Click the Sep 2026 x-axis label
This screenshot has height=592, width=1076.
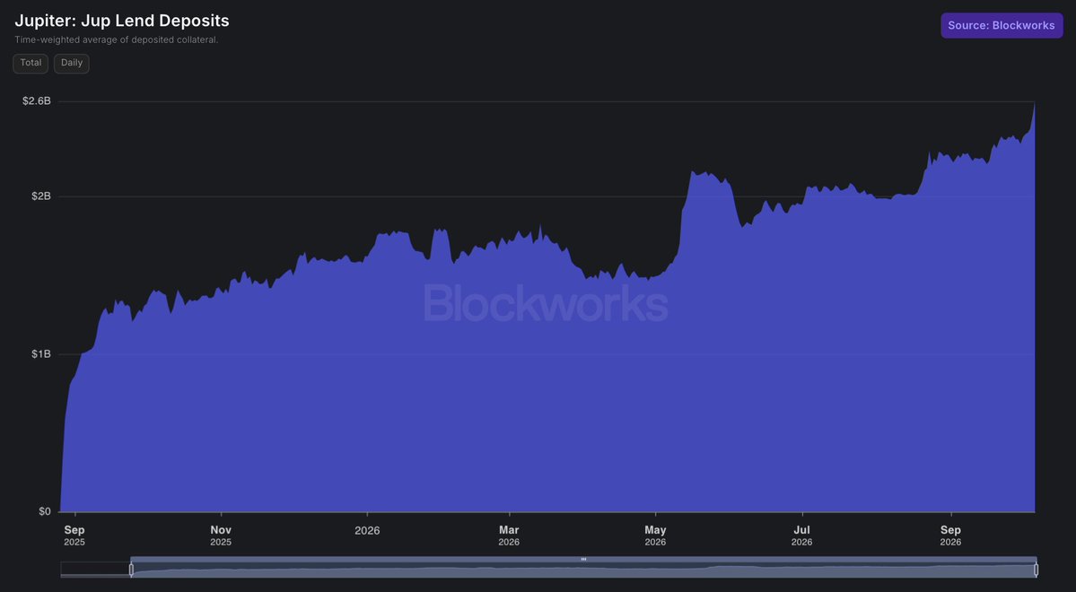(x=950, y=535)
